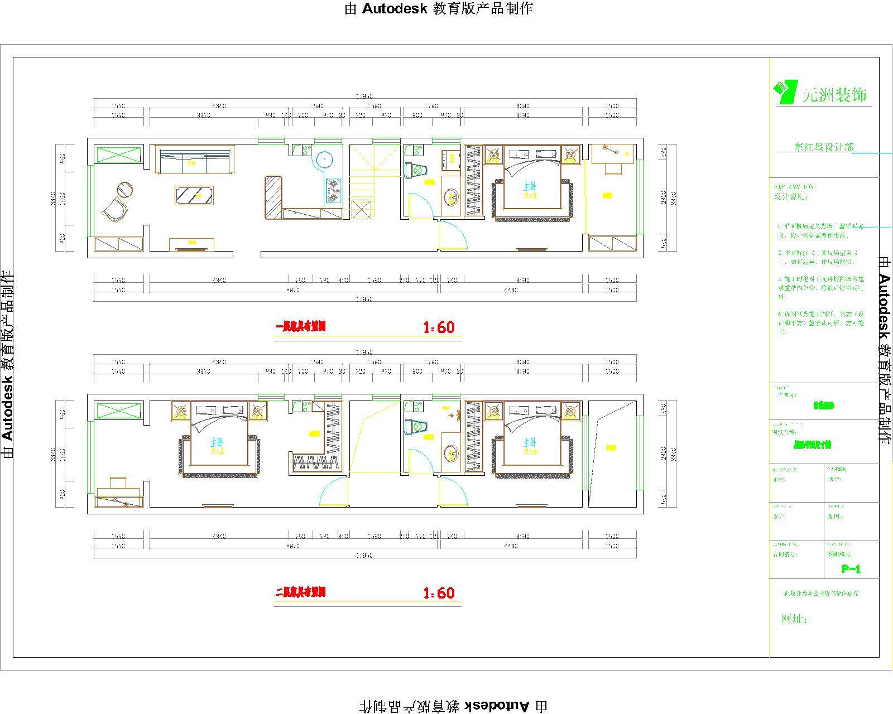
Task: Select the wardrobe beside first floor master bed
Action: (473, 181)
